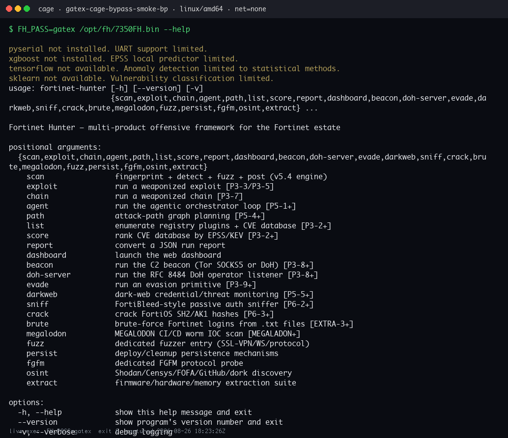Screen dimensions: 508x438
Task: Click the 'megalodon' subcommand name in the list
Action: point(46,333)
